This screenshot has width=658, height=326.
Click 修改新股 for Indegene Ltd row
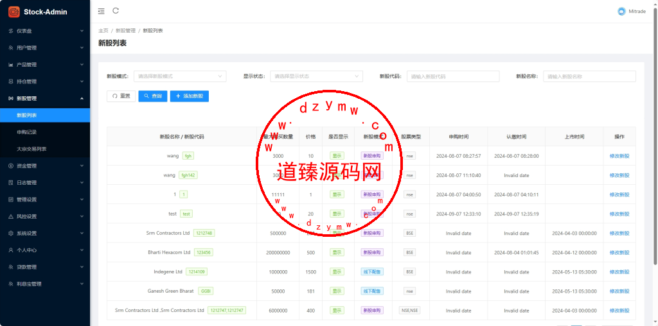(x=619, y=272)
